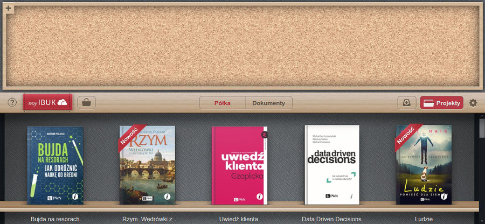Open the help question mark icon

[x=12, y=102]
